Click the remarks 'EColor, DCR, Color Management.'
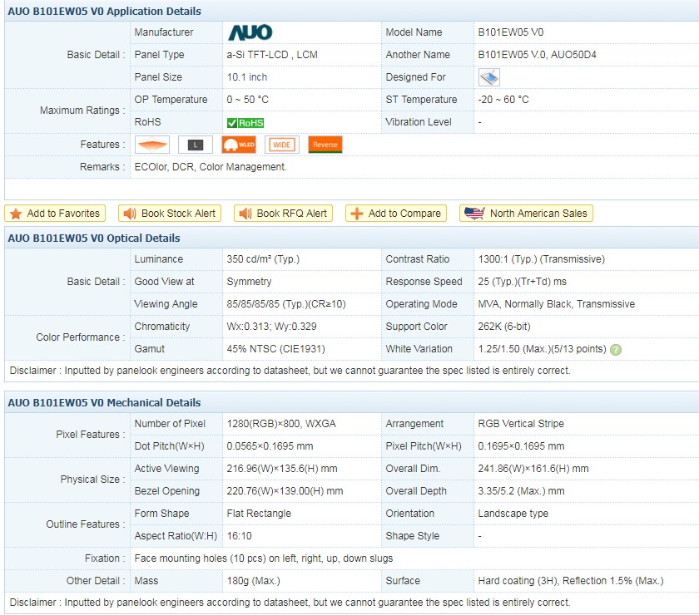The width and height of the screenshot is (699, 615). tap(211, 166)
